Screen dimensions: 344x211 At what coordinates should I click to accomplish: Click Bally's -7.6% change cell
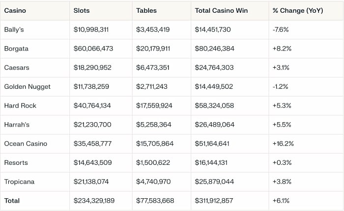coord(282,29)
